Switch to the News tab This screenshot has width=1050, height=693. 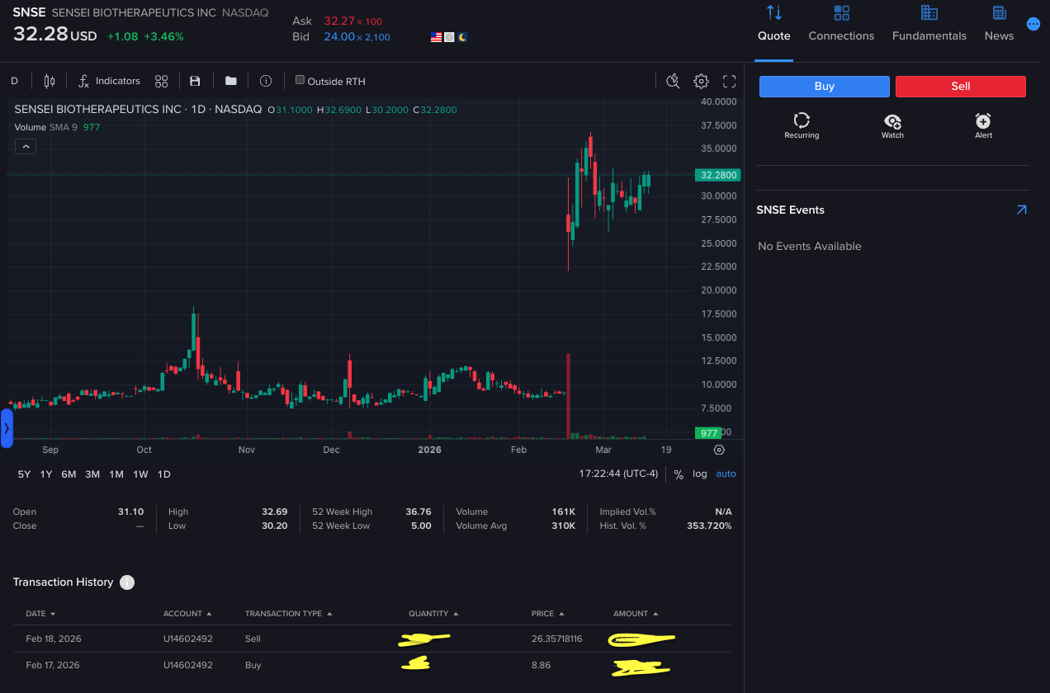999,25
